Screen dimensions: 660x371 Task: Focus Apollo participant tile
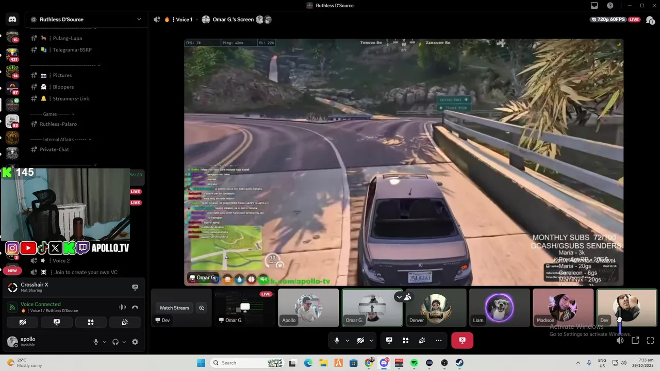(x=308, y=308)
